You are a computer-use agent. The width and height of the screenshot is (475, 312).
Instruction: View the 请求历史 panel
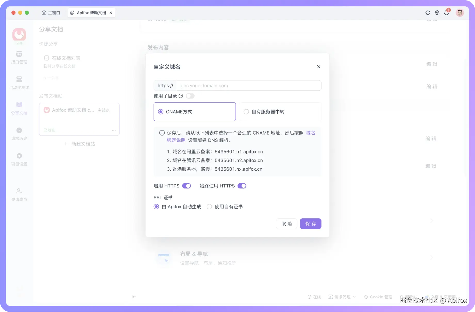pos(19,134)
